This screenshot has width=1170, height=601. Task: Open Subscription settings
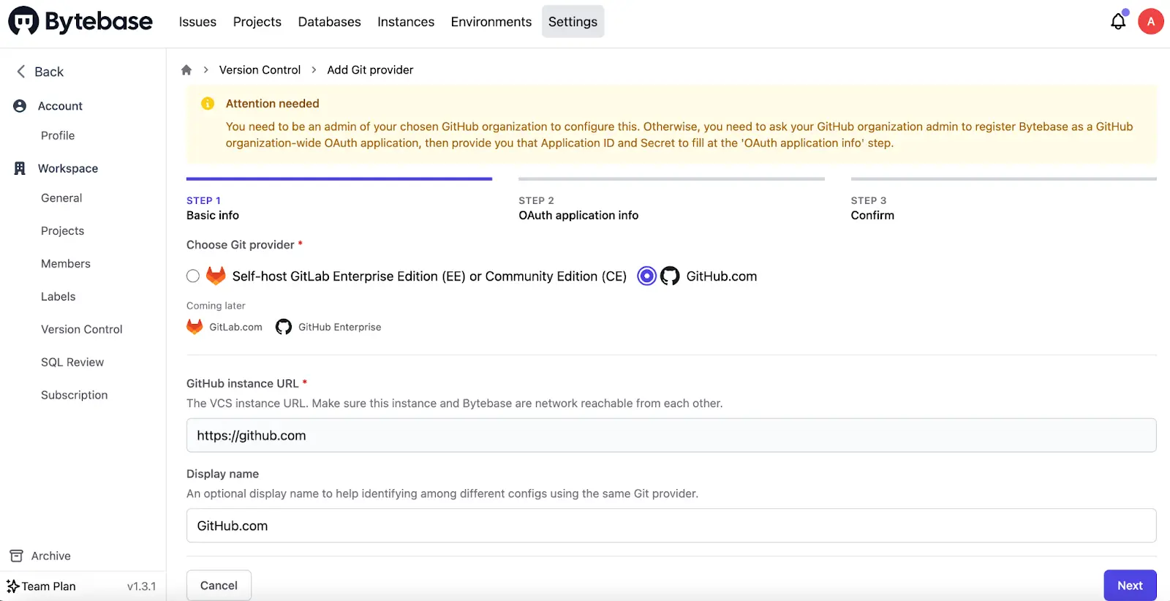(x=75, y=395)
